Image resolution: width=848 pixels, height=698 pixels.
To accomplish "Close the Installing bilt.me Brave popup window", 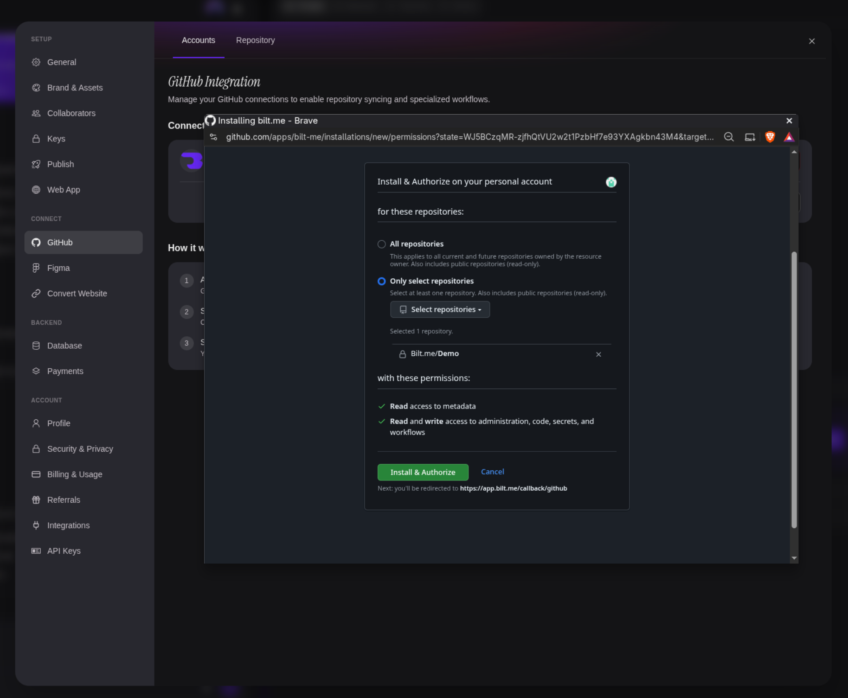I will pyautogui.click(x=789, y=121).
